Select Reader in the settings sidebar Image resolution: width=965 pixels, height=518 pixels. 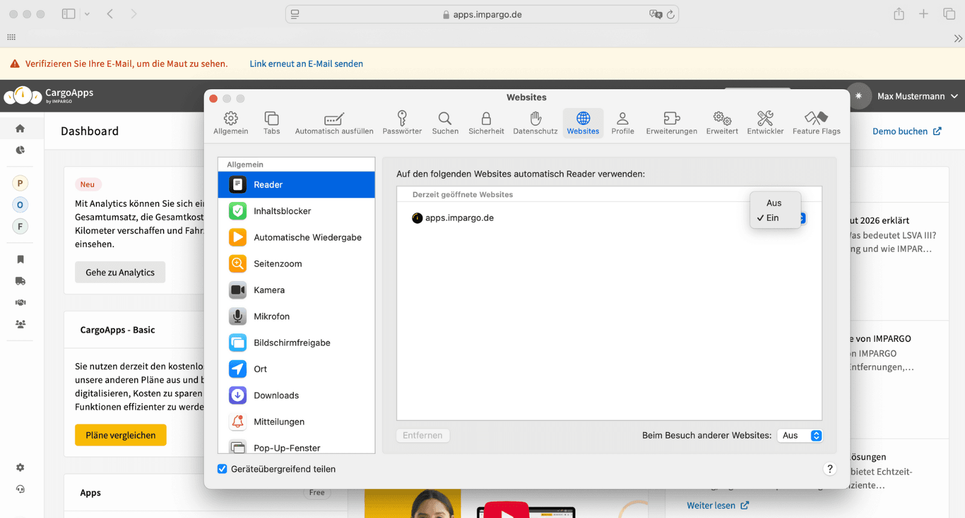[x=296, y=185]
